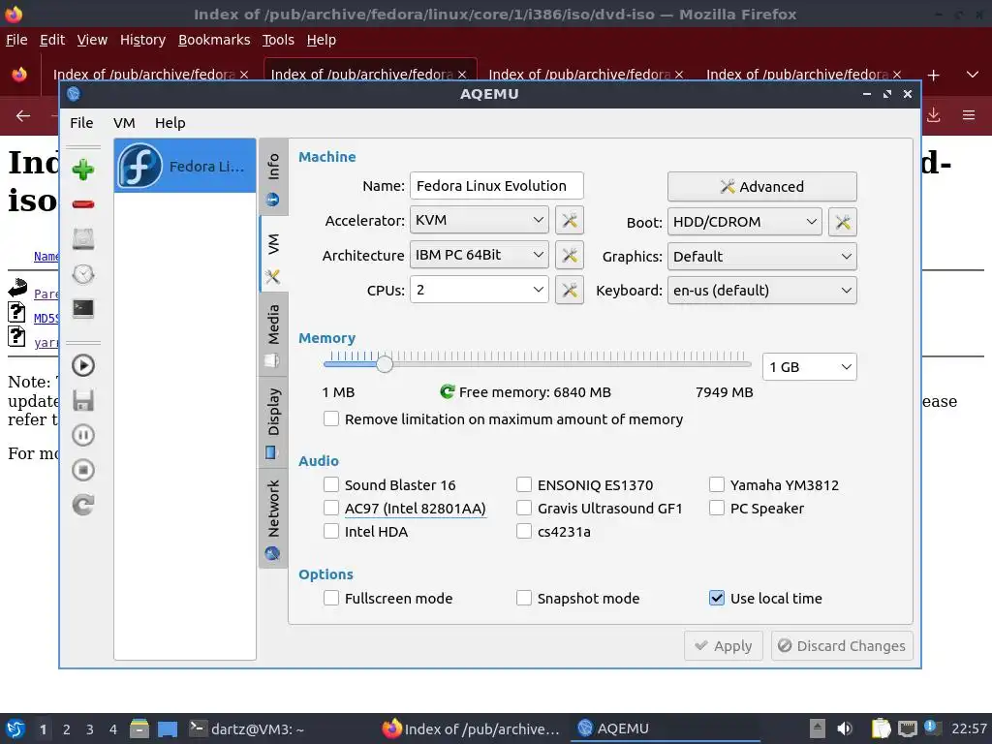
Task: Switch to the Display vertical tab
Action: [x=273, y=422]
